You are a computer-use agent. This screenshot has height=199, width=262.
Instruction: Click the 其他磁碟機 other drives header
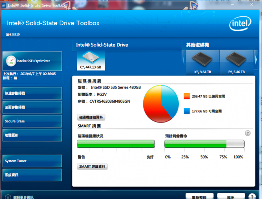tap(198, 45)
